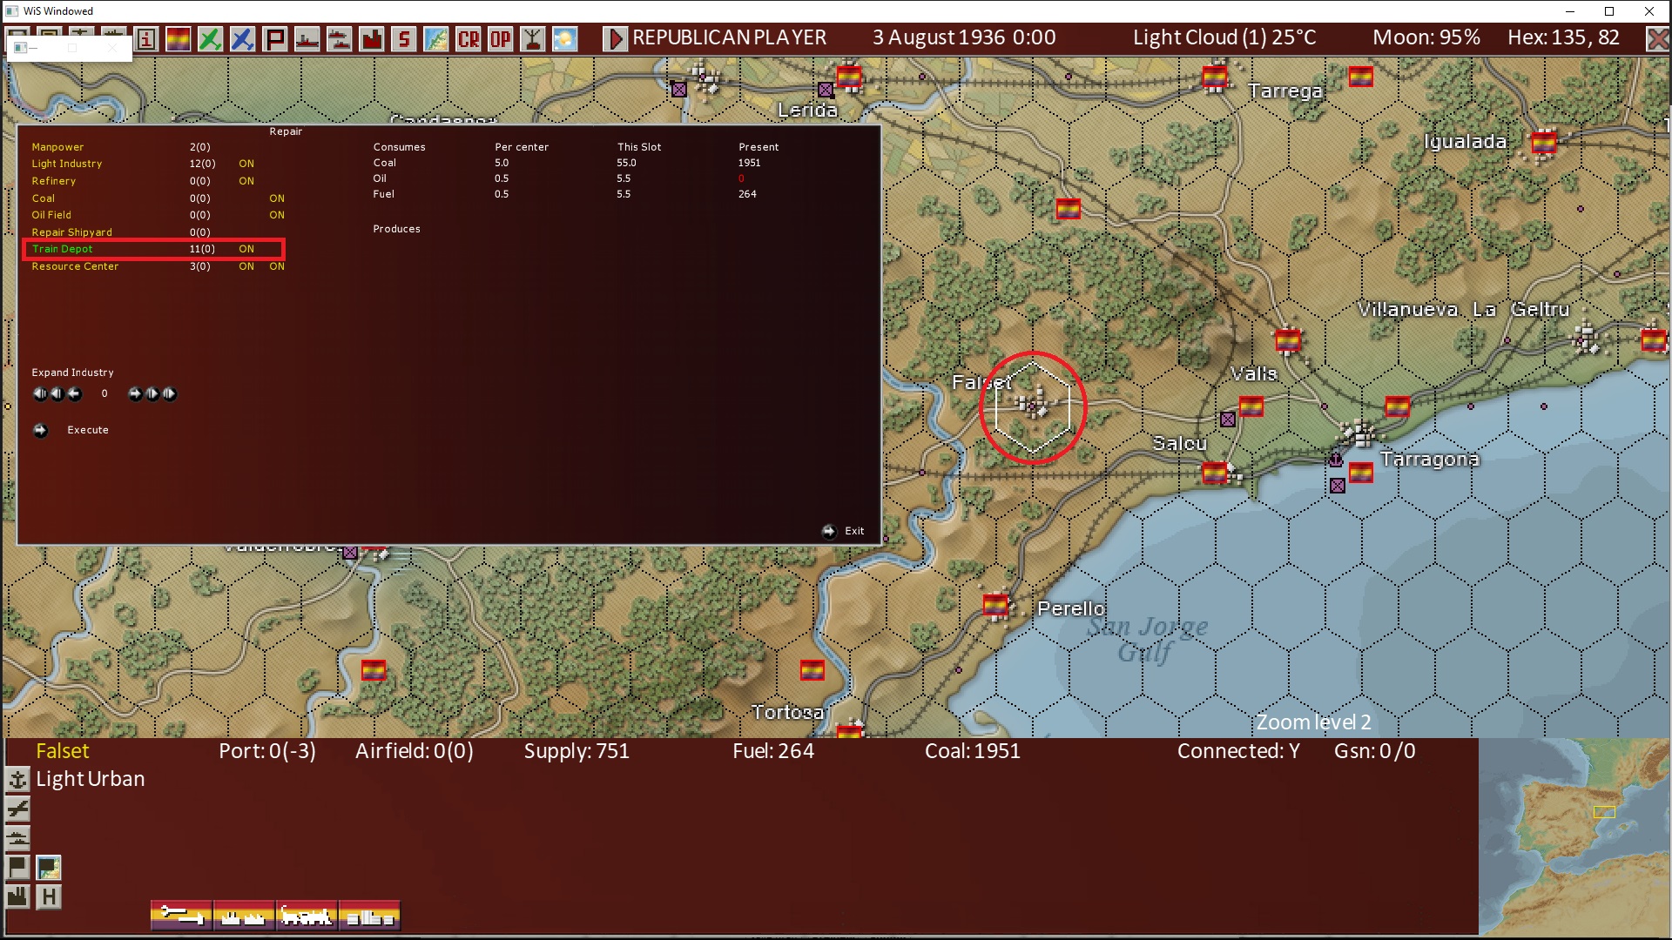The width and height of the screenshot is (1672, 940).
Task: Open the red factory toolbar icon
Action: coord(372,39)
